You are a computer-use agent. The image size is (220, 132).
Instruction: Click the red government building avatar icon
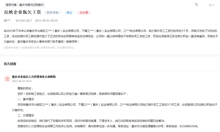[x=7, y=78]
